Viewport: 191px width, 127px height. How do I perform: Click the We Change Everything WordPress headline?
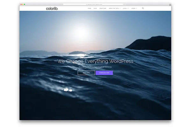click(95, 61)
